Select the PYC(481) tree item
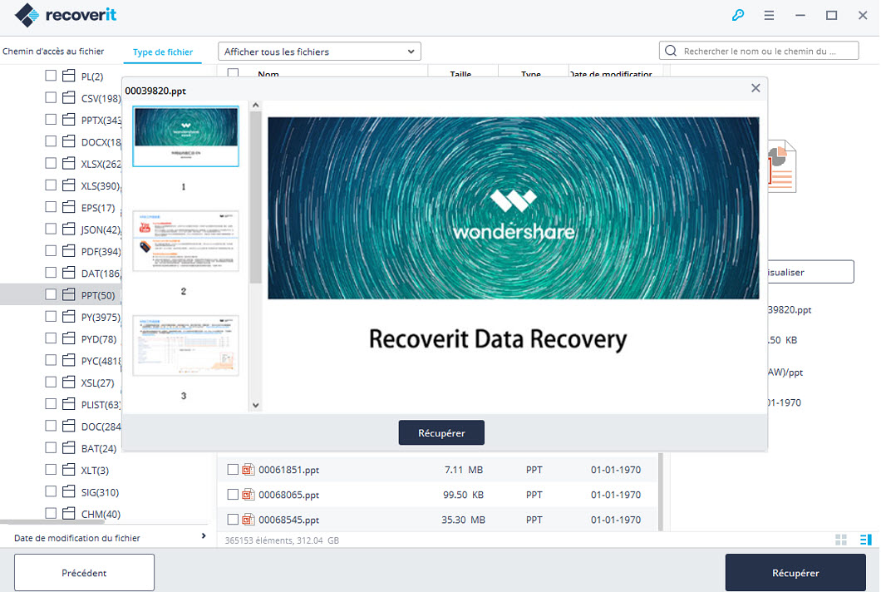Image resolution: width=881 pixels, height=592 pixels. coord(101,360)
